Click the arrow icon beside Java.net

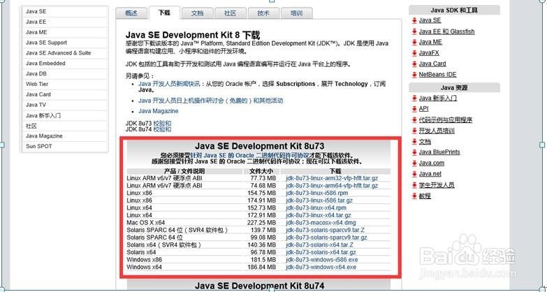[414, 174]
